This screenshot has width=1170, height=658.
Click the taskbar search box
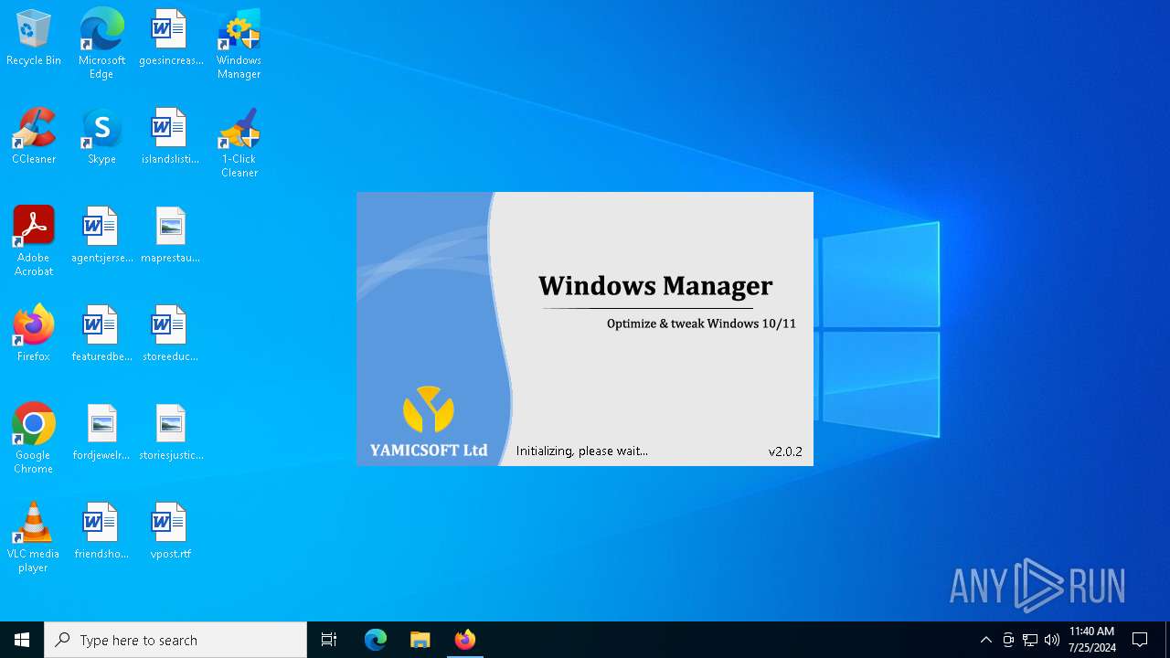(175, 640)
